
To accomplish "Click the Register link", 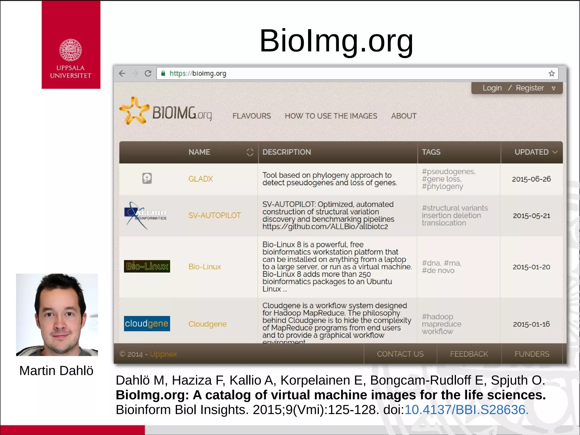I will [x=530, y=88].
